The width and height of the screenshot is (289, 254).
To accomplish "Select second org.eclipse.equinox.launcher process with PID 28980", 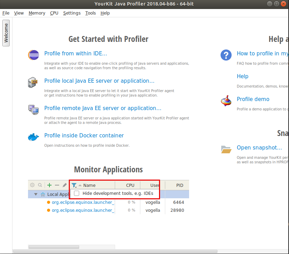I will click(83, 210).
